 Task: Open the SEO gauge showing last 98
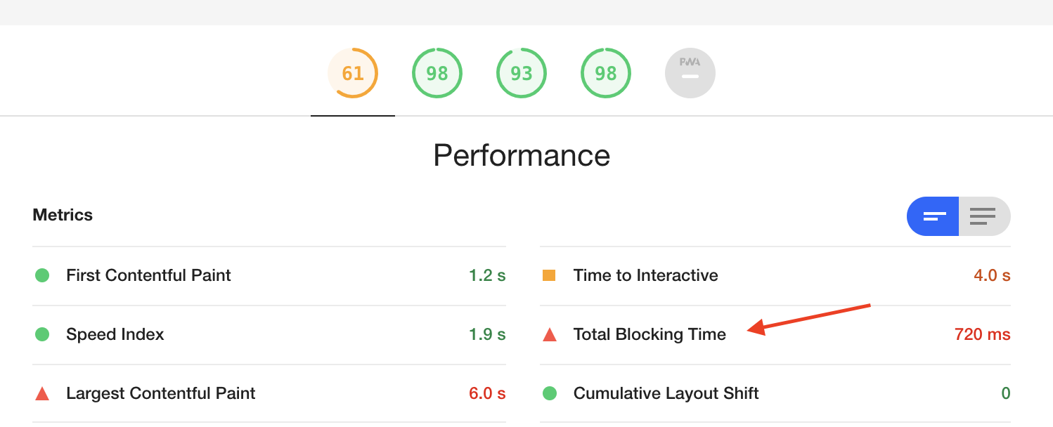pyautogui.click(x=606, y=73)
